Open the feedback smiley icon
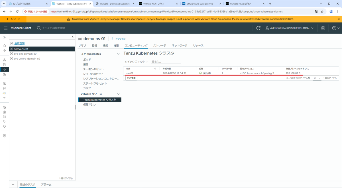The height and width of the screenshot is (188, 342). pyautogui.click(x=323, y=28)
